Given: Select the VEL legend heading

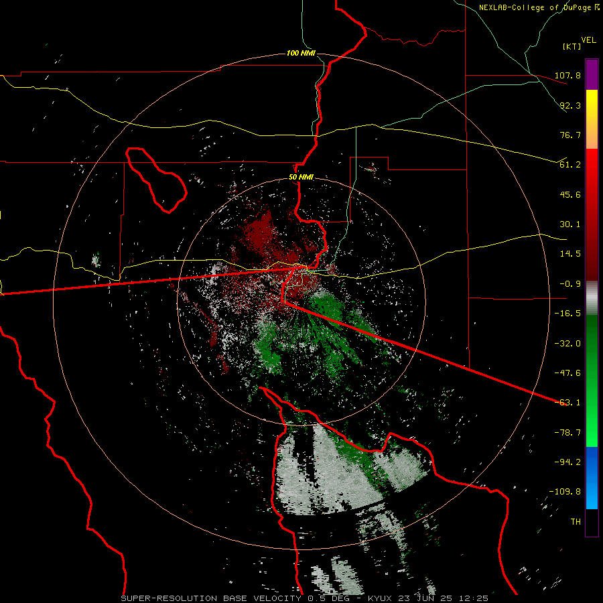Looking at the screenshot, I should (589, 40).
